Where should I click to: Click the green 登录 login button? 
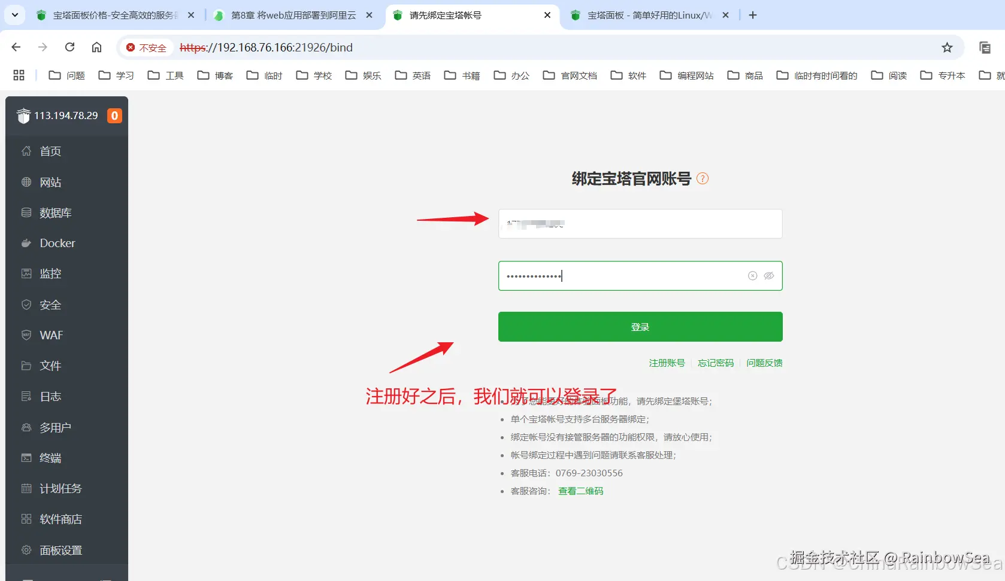tap(640, 327)
